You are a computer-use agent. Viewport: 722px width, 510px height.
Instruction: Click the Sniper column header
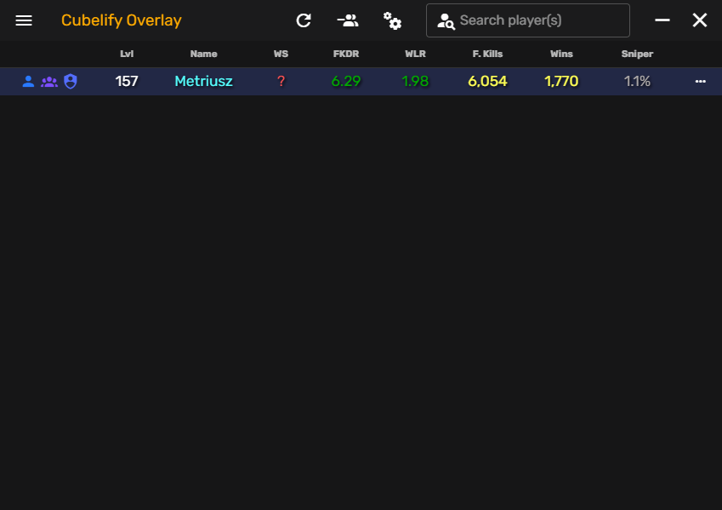click(x=637, y=54)
